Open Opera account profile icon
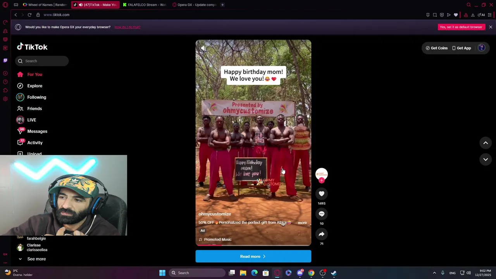 pyautogui.click(x=466, y=15)
